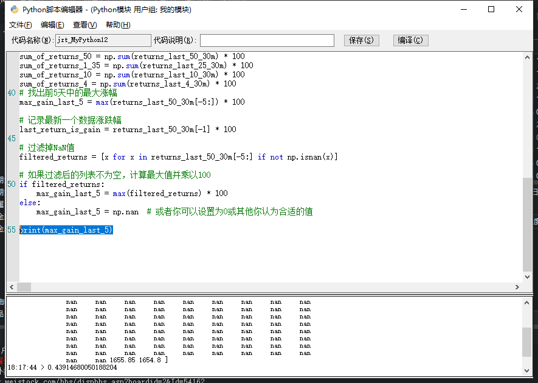Open the 查看(V) menu
The width and height of the screenshot is (538, 383).
(x=84, y=25)
